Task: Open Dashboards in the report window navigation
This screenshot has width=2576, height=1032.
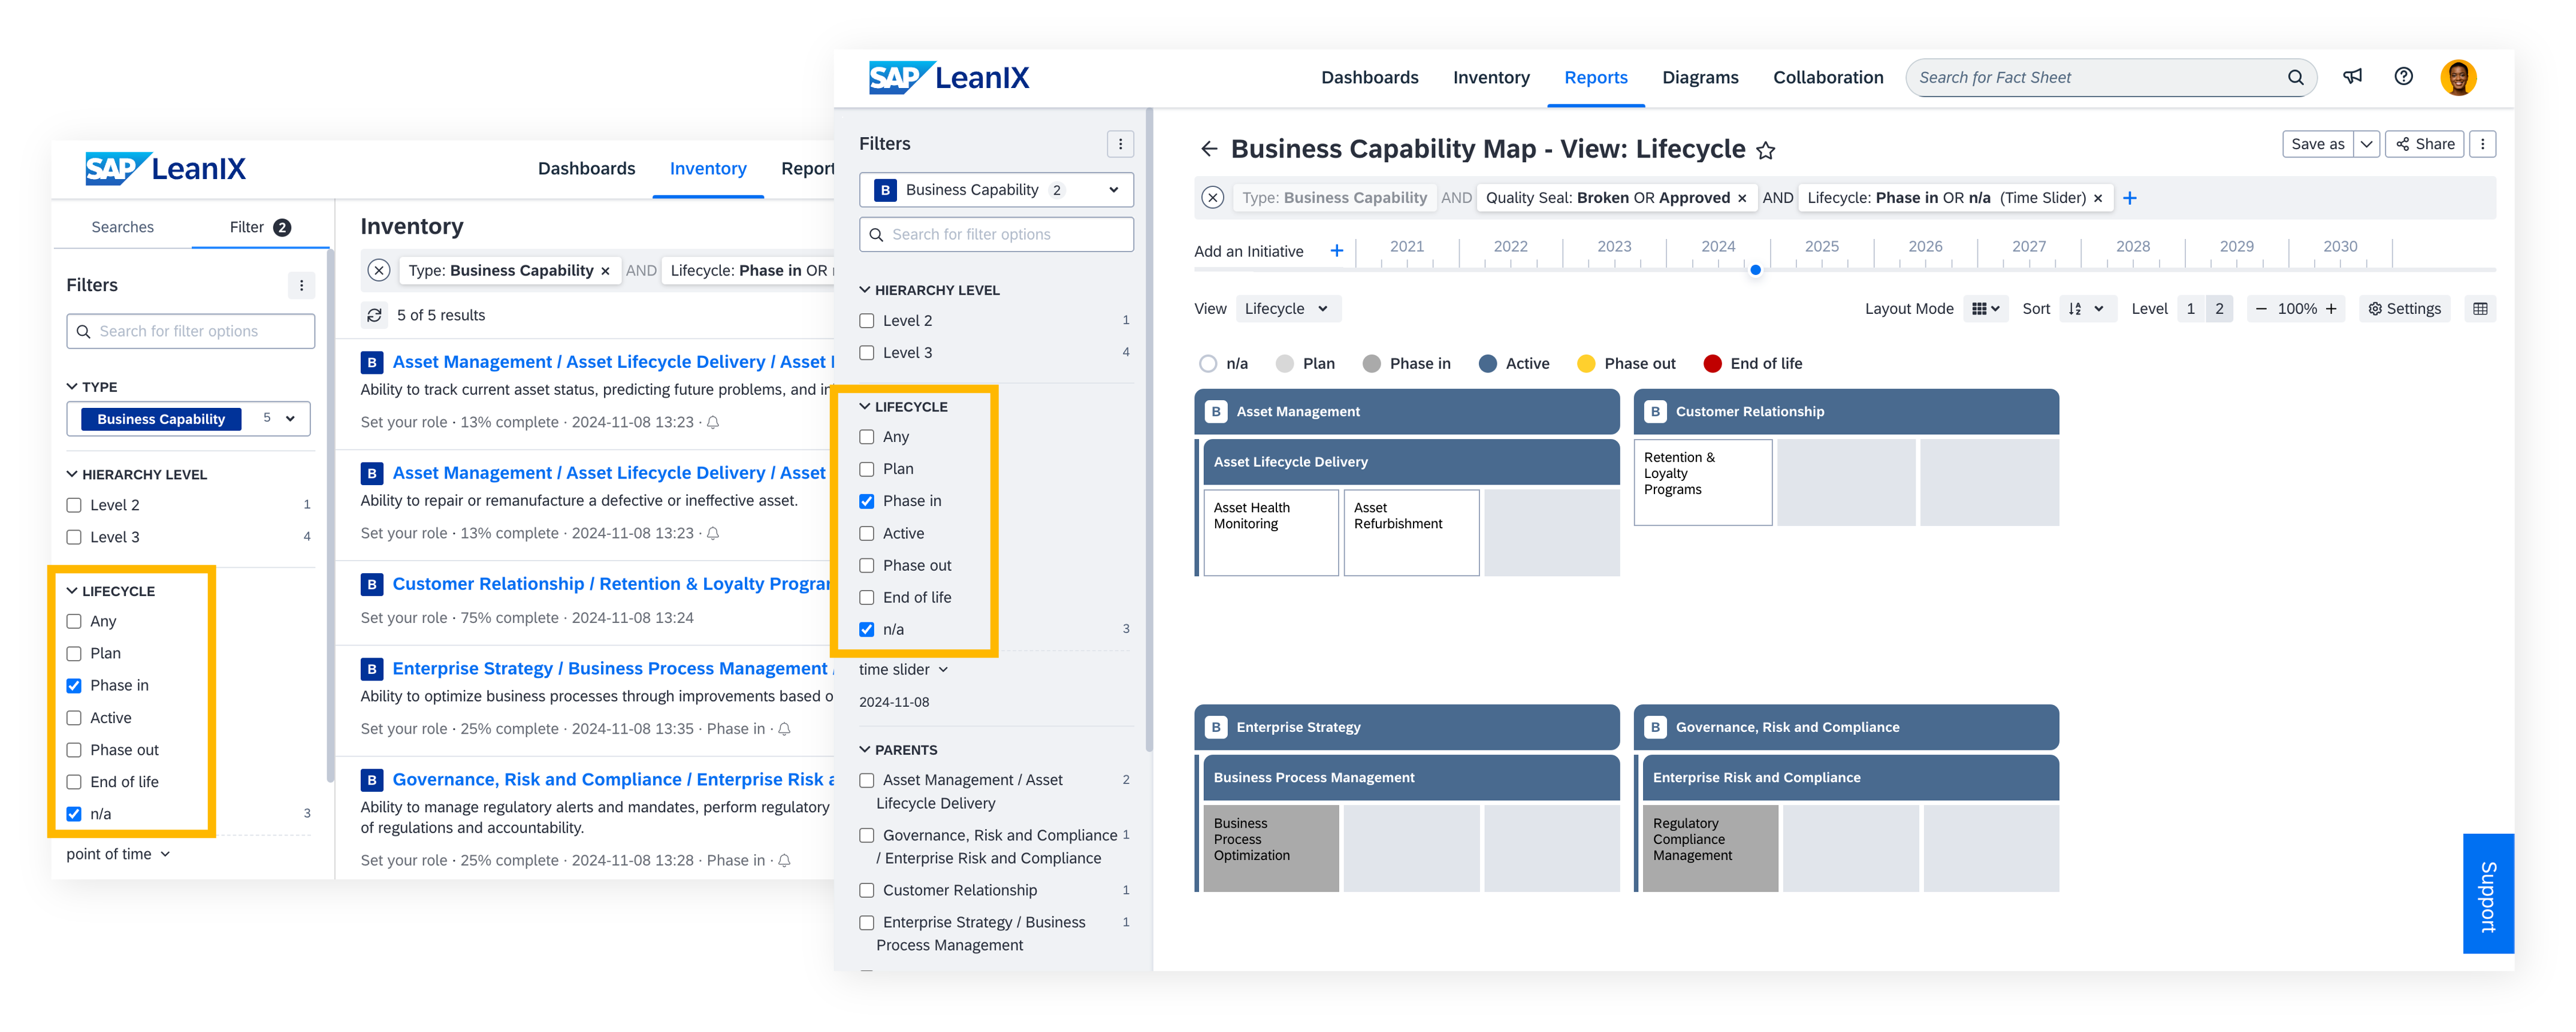Action: [1369, 77]
